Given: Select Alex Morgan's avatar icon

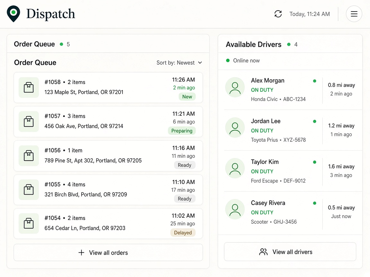Looking at the screenshot, I should tap(235, 88).
